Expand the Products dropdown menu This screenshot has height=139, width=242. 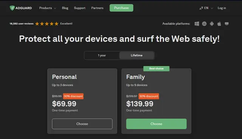[x=48, y=8]
